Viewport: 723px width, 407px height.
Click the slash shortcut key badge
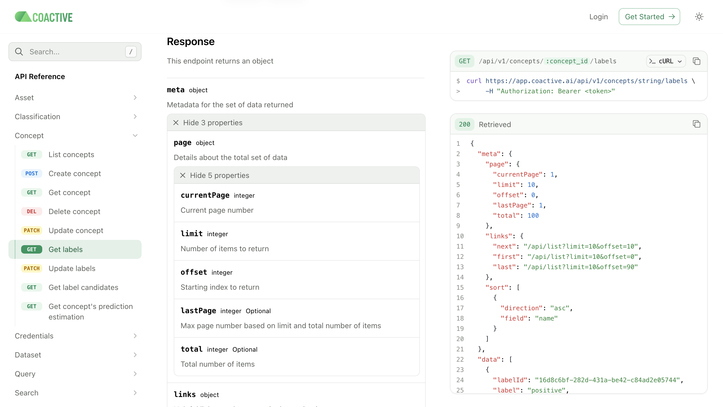[x=131, y=52]
